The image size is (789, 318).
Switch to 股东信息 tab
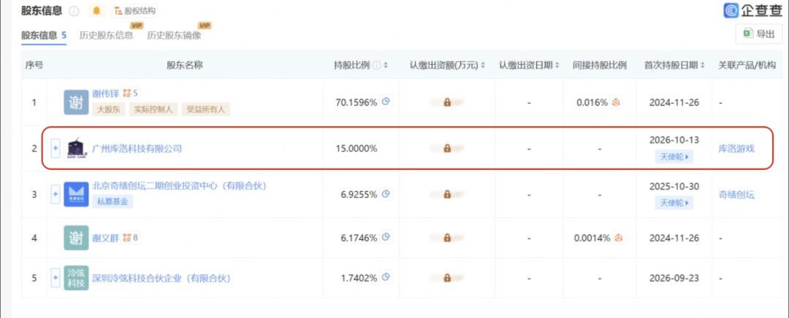tap(43, 35)
